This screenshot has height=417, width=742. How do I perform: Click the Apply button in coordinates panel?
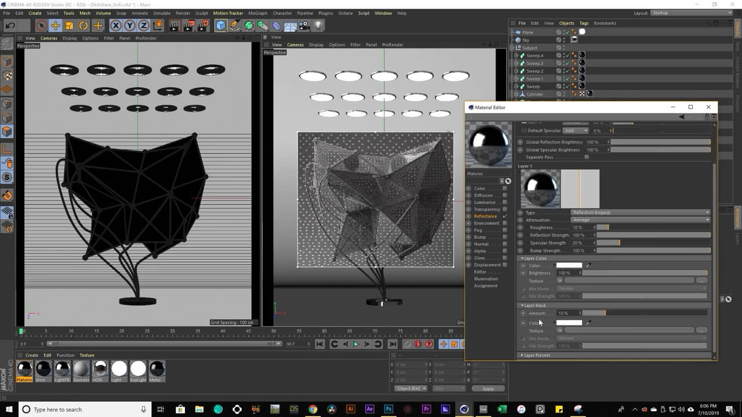point(488,389)
